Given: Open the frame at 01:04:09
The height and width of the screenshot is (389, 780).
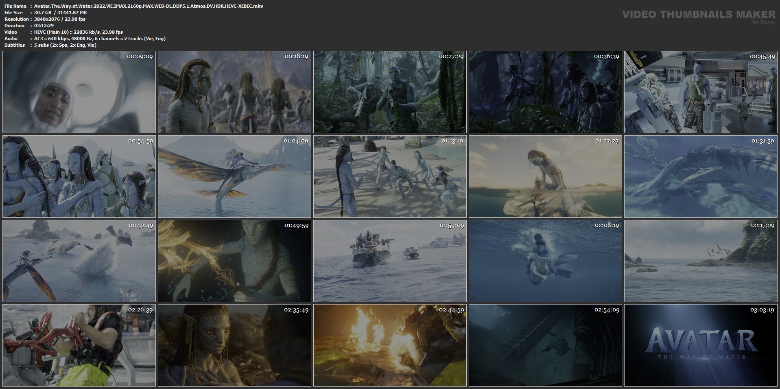Looking at the screenshot, I should coord(234,177).
